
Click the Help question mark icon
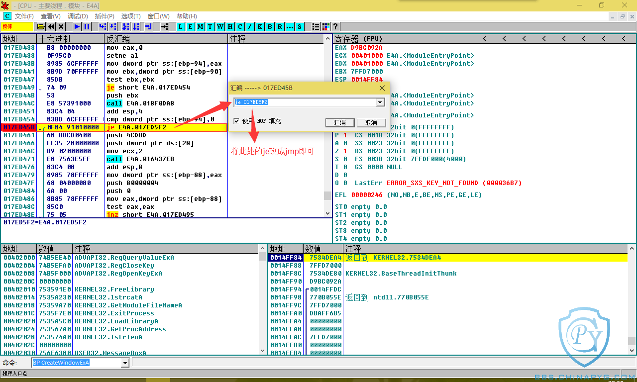(336, 27)
